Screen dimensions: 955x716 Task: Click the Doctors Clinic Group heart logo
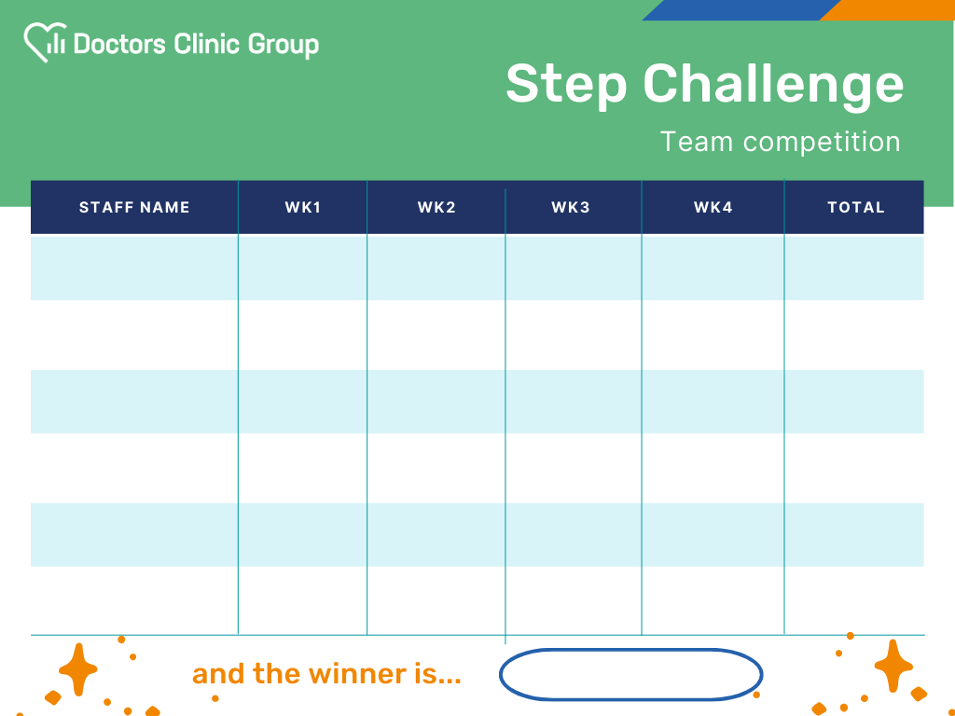pyautogui.click(x=45, y=42)
